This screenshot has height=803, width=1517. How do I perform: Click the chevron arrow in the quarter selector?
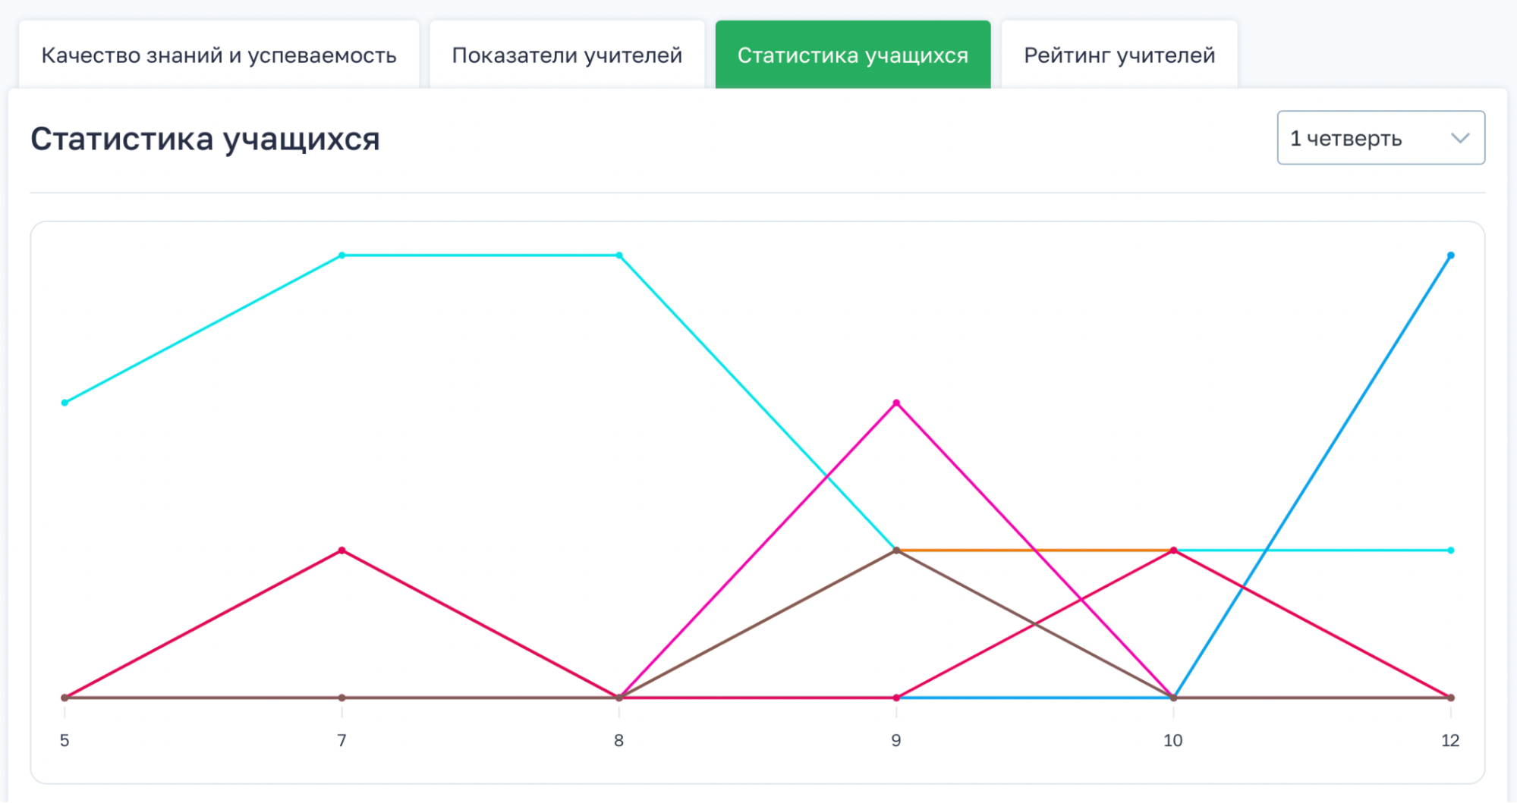[1460, 138]
